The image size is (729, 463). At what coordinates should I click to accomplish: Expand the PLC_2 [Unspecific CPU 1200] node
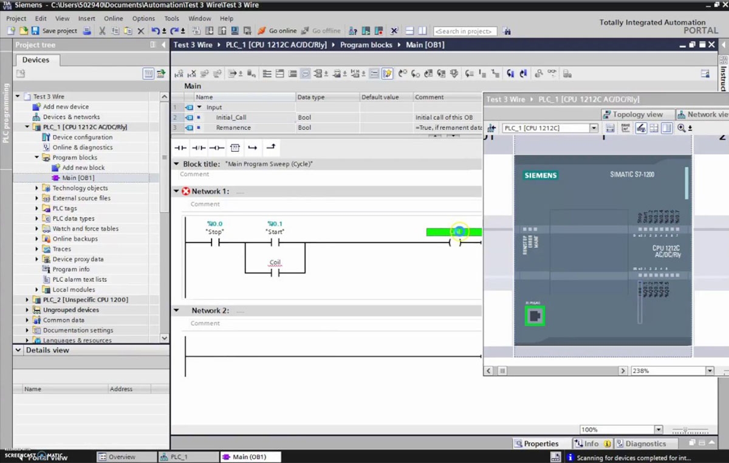27,300
